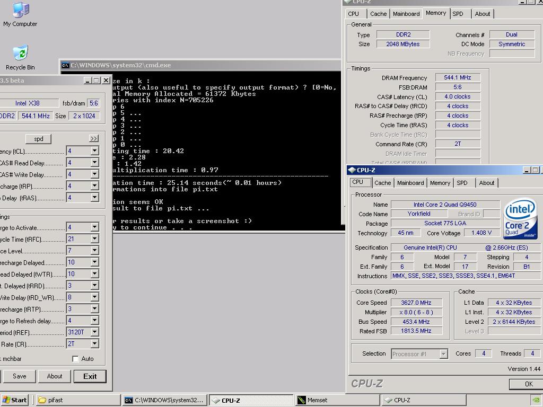Viewport: 543px width, 407px height.
Task: Open the pifast taskbar item
Action: click(78, 400)
